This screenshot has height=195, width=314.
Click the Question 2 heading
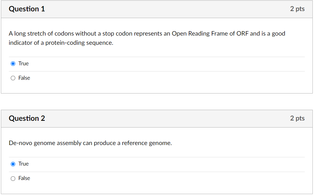click(27, 118)
